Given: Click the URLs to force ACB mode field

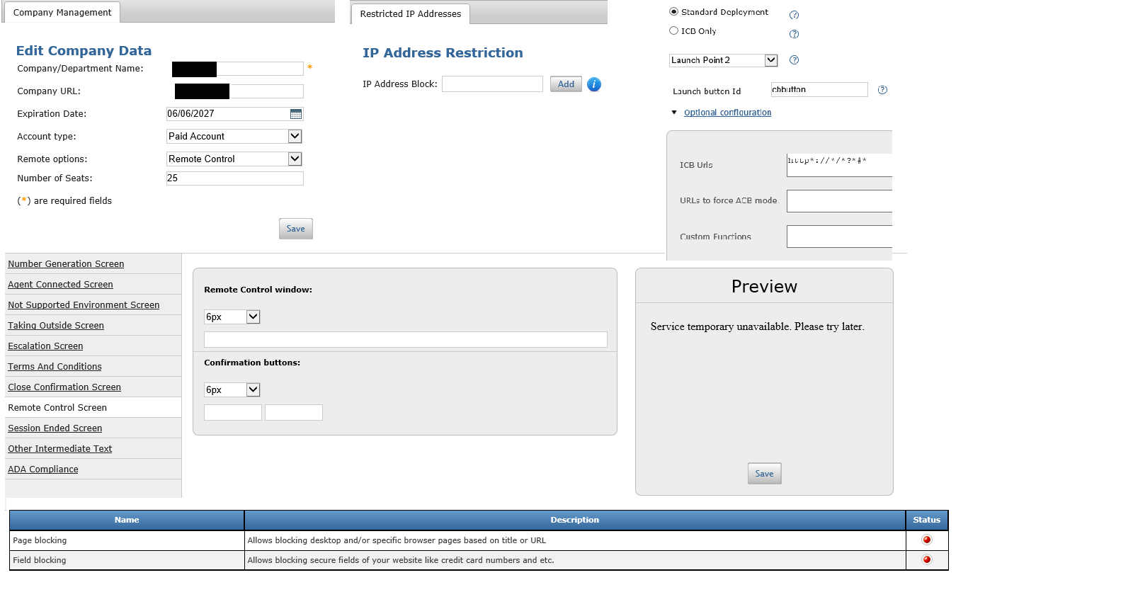Looking at the screenshot, I should coord(840,201).
